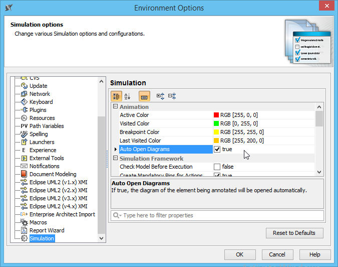Screen dimensions: 338x267
Task: Click the Spelling ABC check icon
Action: (x=24, y=134)
